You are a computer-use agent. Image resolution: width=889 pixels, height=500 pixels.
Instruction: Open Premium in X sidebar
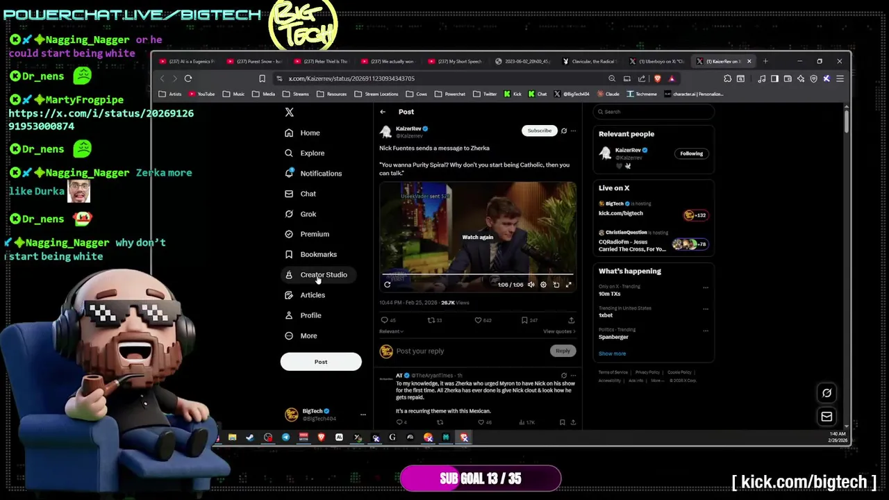306,234
